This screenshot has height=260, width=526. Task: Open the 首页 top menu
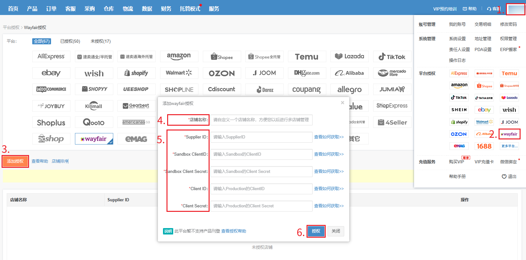tap(13, 9)
